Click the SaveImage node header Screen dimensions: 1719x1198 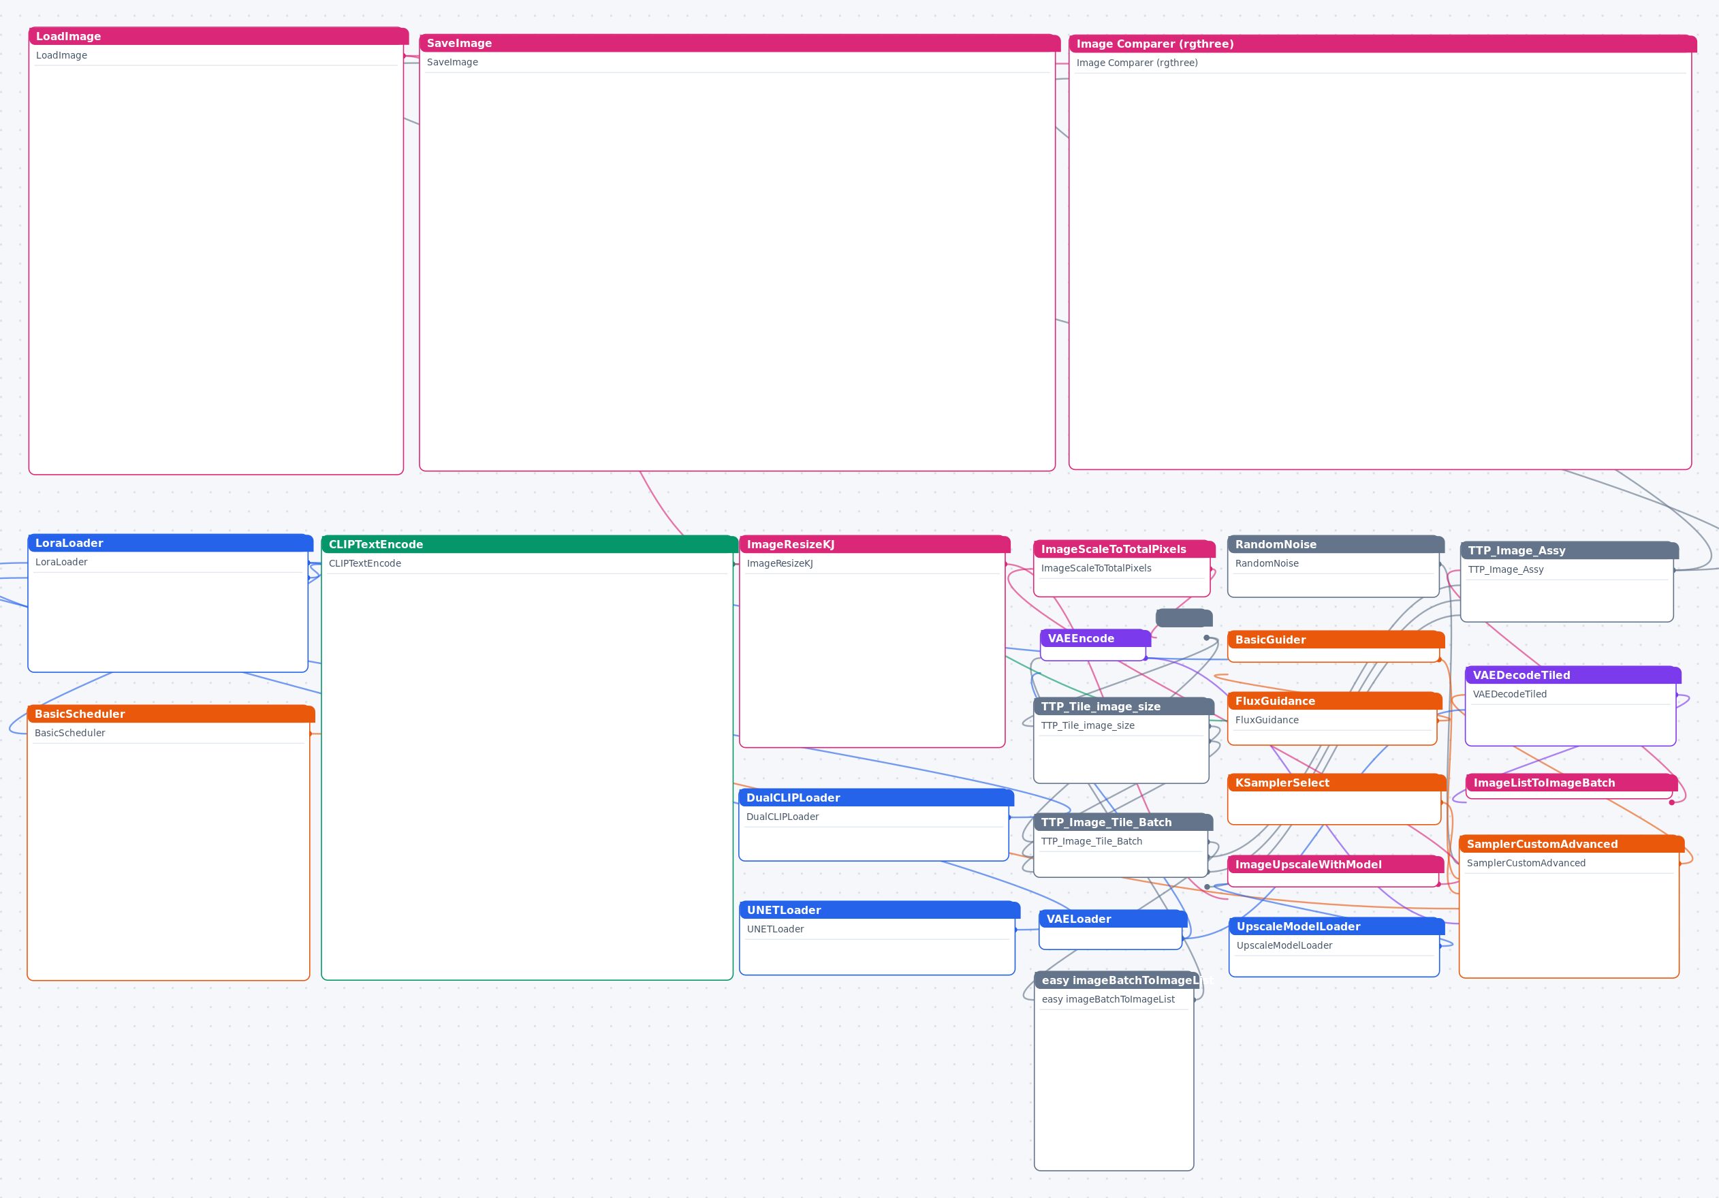(739, 44)
